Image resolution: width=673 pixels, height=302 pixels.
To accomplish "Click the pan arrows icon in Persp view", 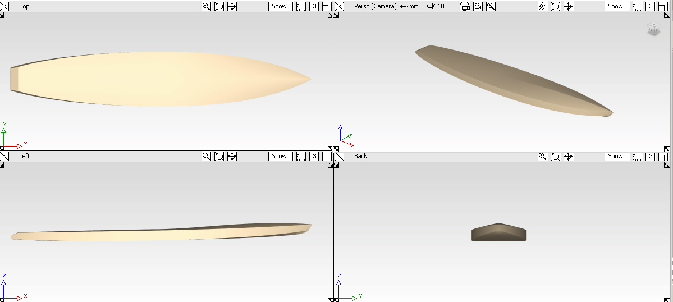I will (x=568, y=7).
